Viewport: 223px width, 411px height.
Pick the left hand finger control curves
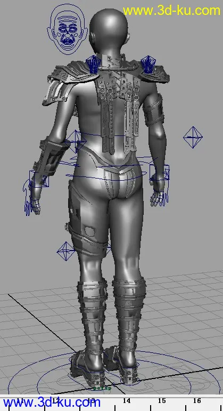pyautogui.click(x=29, y=198)
